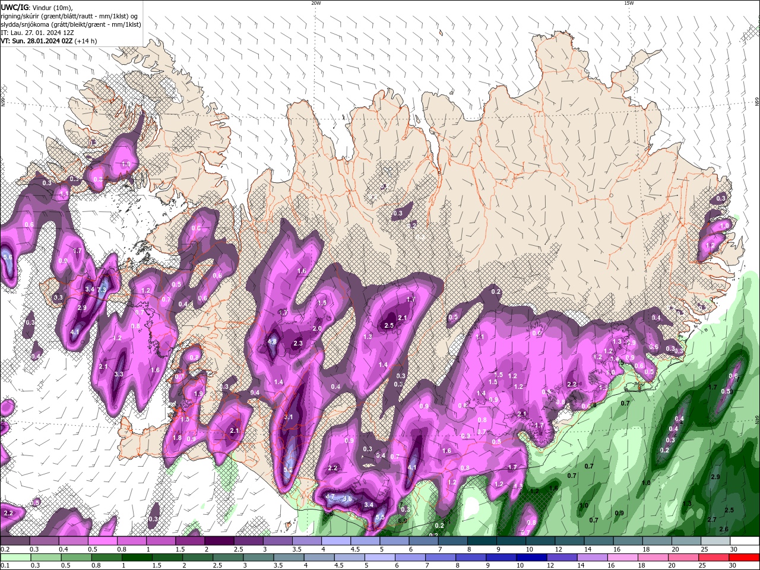
Task: Click the 7.3 snowfall value on the map
Action: 102,290
